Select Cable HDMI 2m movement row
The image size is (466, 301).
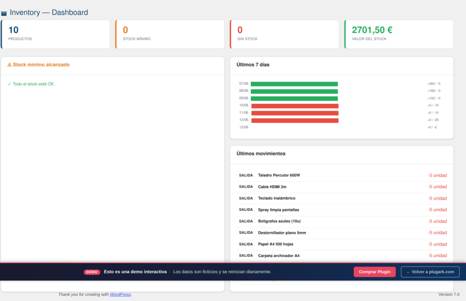coord(343,187)
